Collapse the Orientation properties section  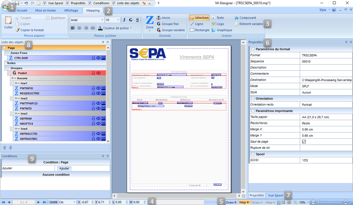(252, 99)
